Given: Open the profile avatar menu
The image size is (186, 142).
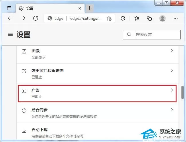Looking at the screenshot, I should click(x=162, y=18).
